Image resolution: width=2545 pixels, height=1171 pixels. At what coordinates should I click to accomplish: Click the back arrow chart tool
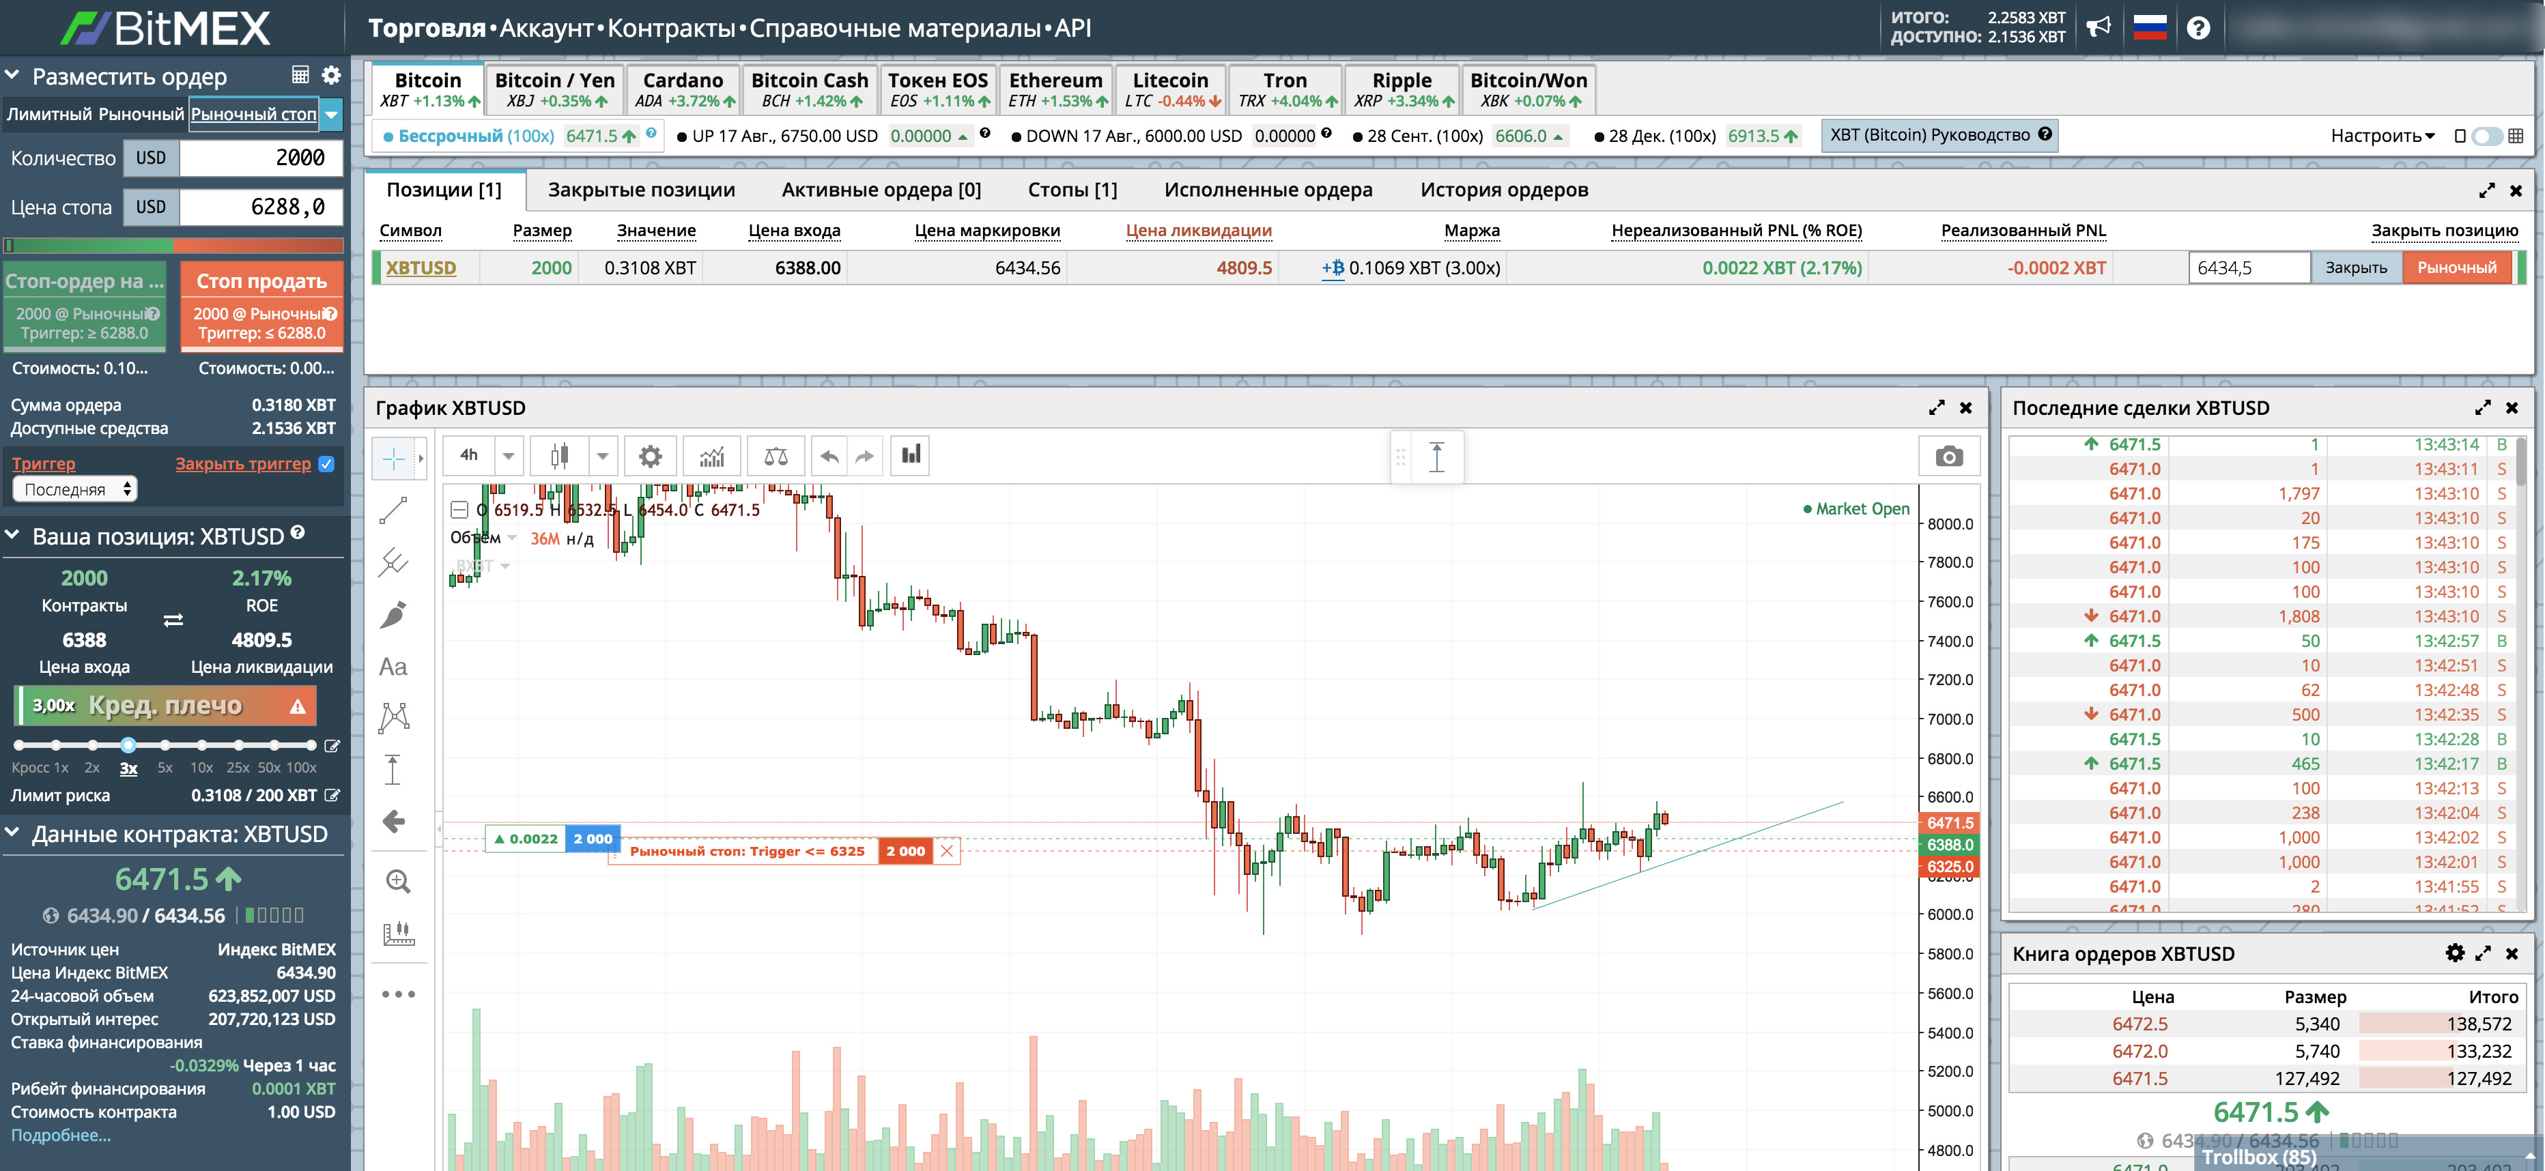click(393, 822)
